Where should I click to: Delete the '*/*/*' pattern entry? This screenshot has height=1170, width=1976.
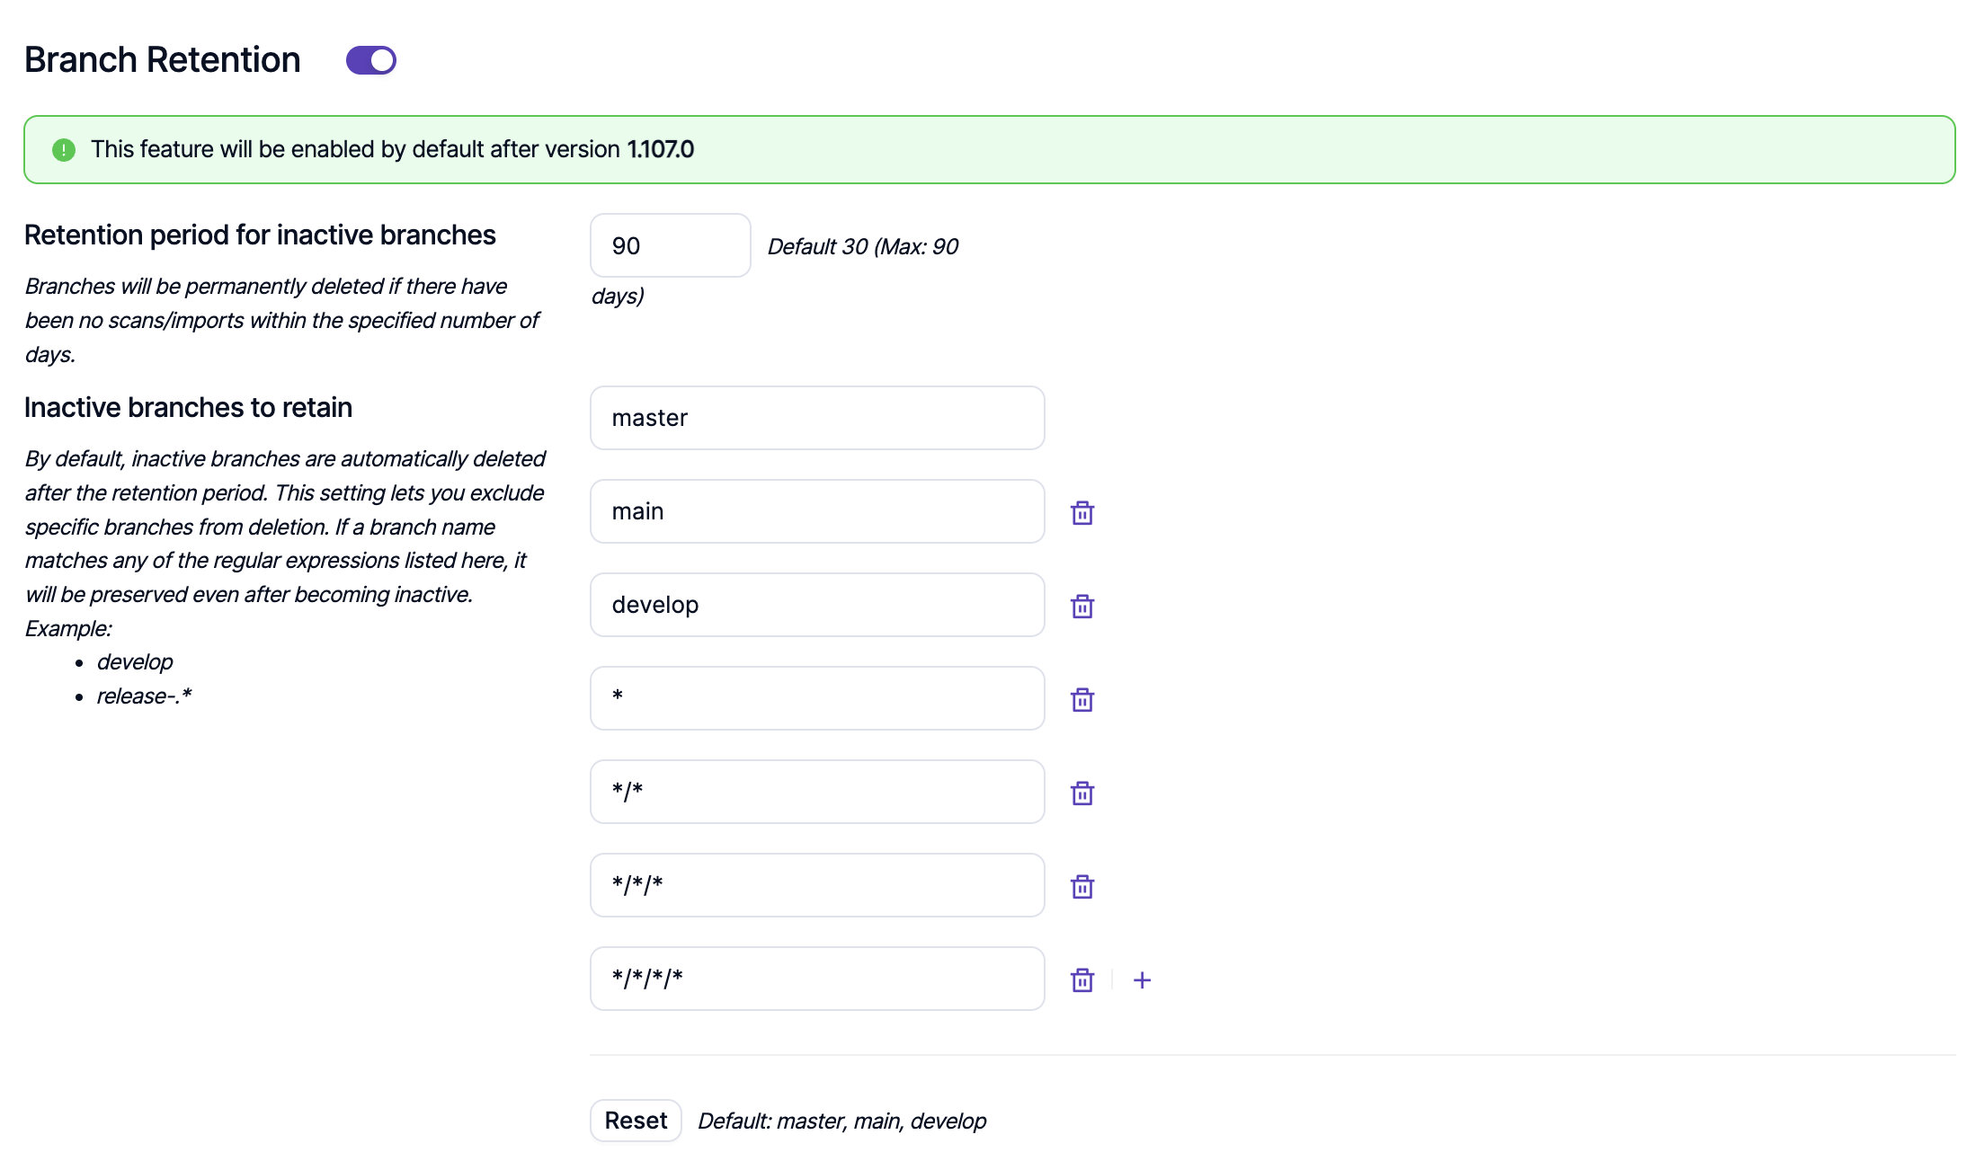coord(1082,886)
